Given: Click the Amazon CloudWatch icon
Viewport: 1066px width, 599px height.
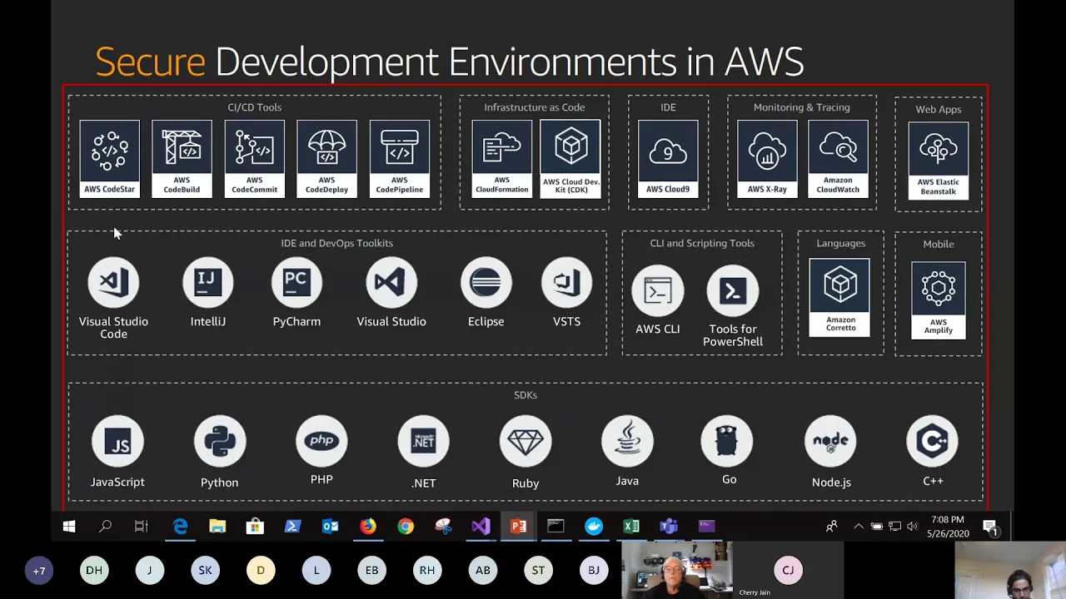Looking at the screenshot, I should [x=838, y=159].
